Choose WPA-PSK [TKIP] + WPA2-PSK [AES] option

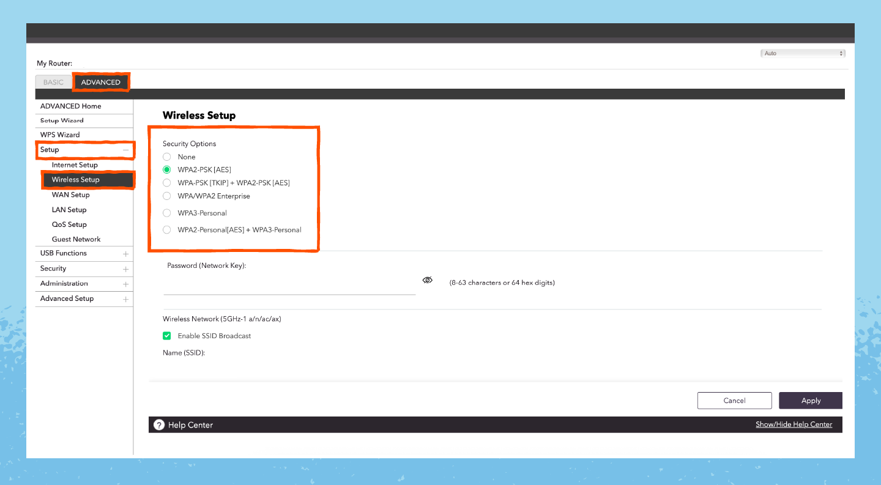[167, 183]
